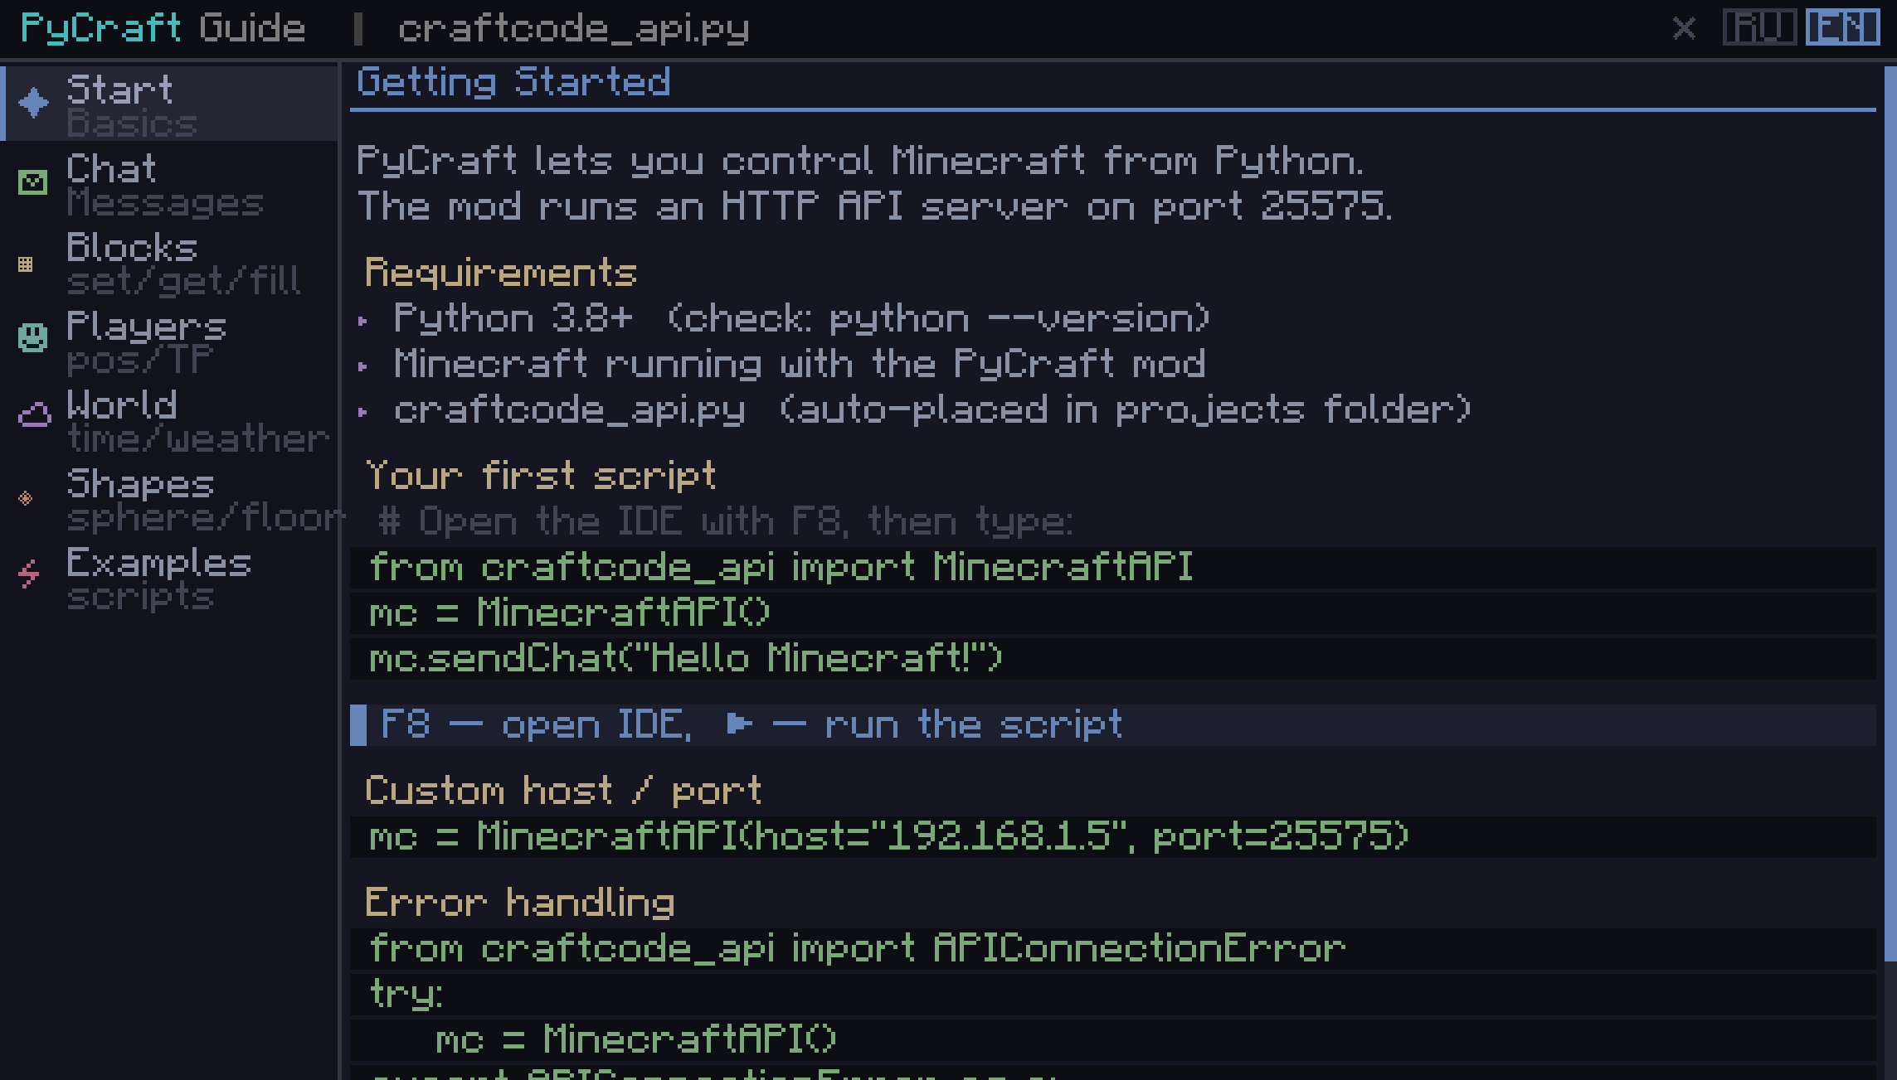This screenshot has height=1080, width=1897.
Task: Click the Chat envelope icon
Action: 33,182
